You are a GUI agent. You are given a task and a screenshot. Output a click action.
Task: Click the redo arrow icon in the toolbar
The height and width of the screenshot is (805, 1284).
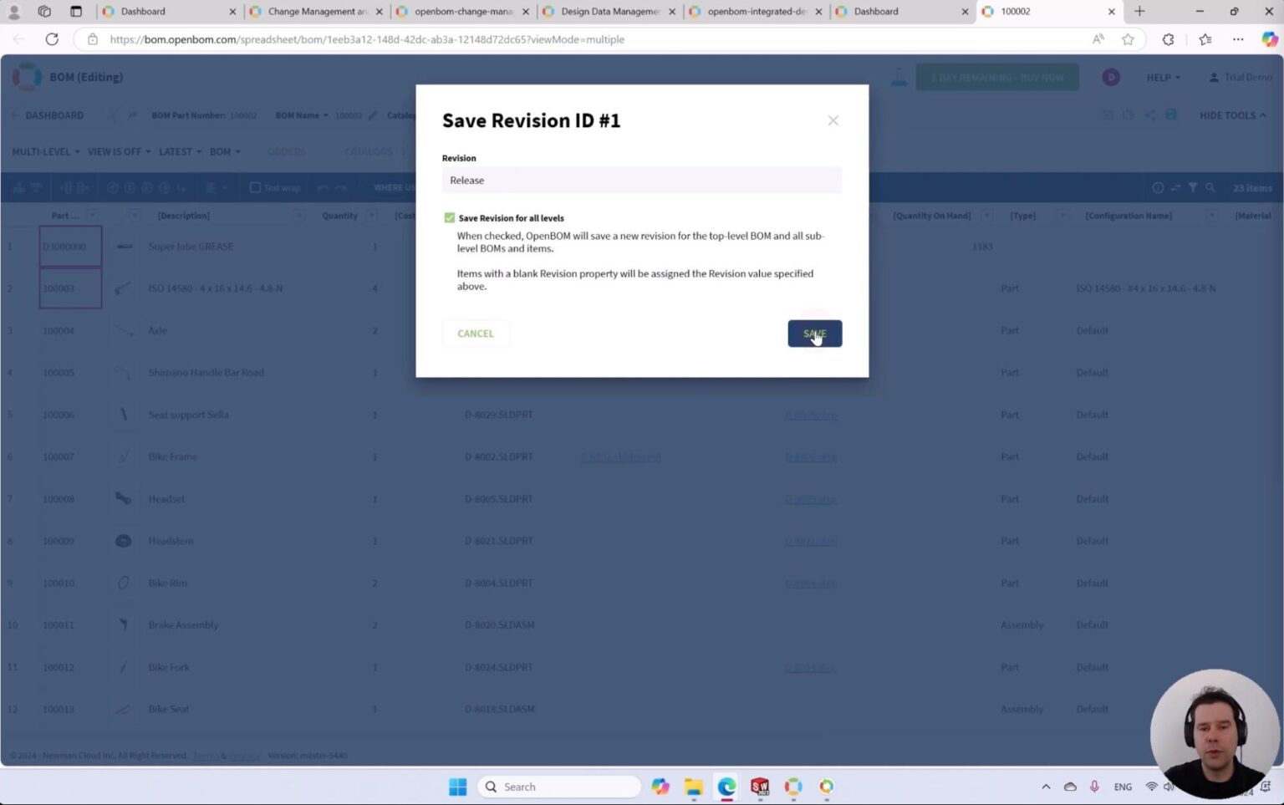(x=339, y=187)
